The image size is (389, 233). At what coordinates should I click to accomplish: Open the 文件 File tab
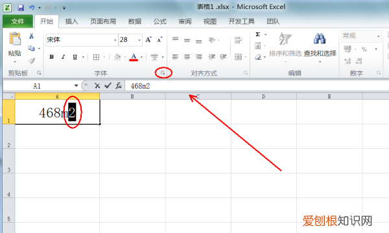pos(18,21)
